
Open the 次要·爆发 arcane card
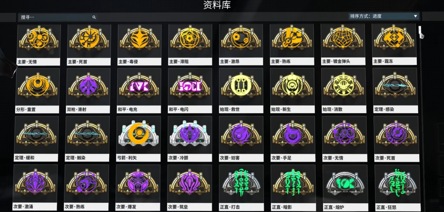tap(138, 188)
